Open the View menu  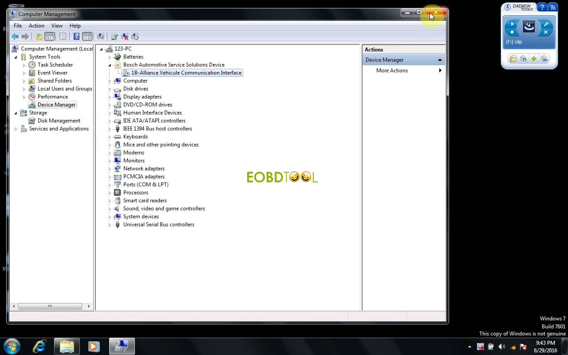[x=57, y=25]
